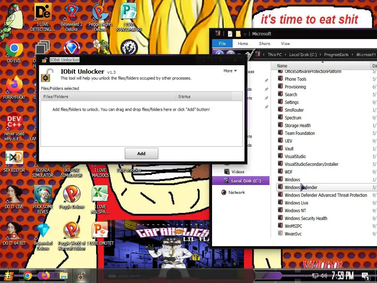The image size is (377, 283).
Task: Select the Windows Defender folder row
Action: (x=327, y=187)
